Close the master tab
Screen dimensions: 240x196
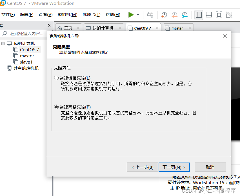pos(190,28)
